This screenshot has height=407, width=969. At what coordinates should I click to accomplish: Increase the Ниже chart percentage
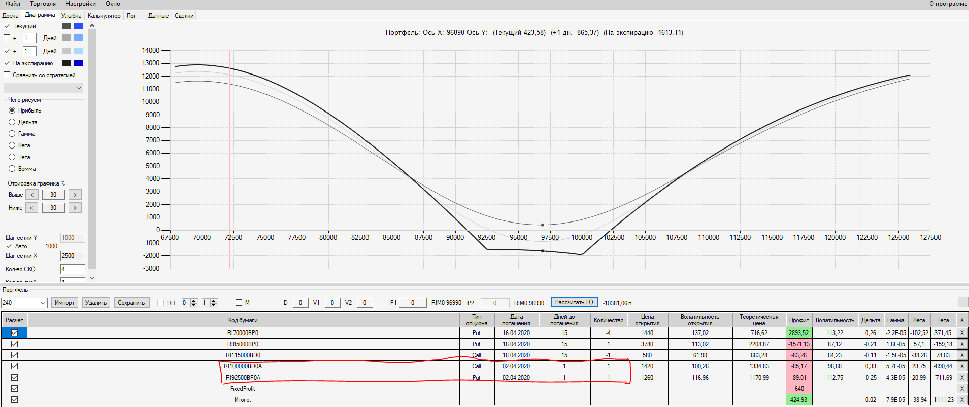(x=75, y=208)
